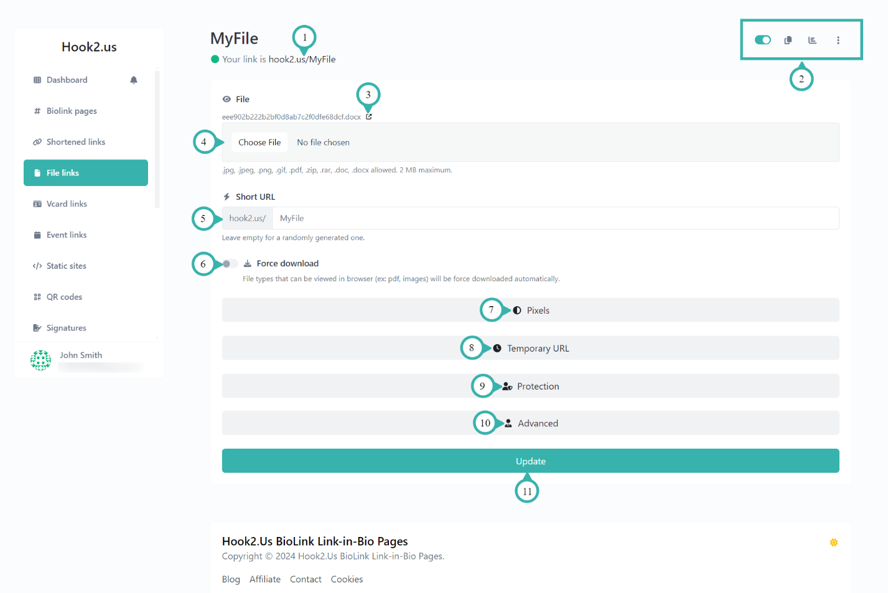
Task: Disable the link active toggle
Action: pos(762,40)
